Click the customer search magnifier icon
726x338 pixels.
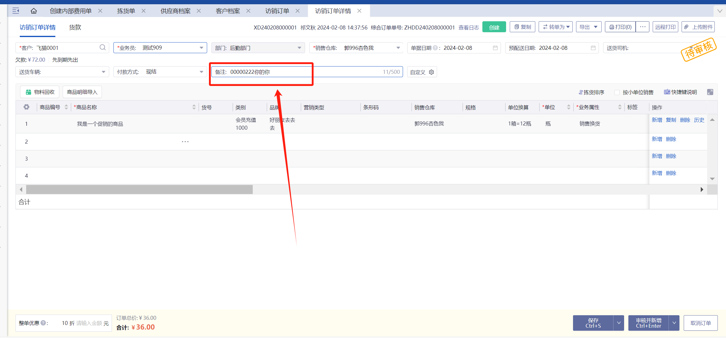[102, 47]
